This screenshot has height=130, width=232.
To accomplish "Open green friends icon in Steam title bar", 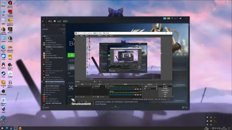I will click(x=168, y=18).
